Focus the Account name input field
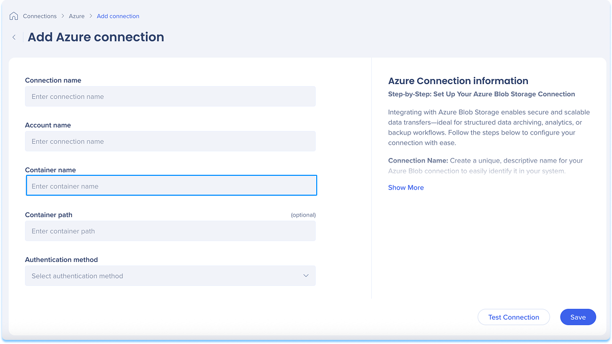Screen dimensions: 612x344 [x=170, y=141]
